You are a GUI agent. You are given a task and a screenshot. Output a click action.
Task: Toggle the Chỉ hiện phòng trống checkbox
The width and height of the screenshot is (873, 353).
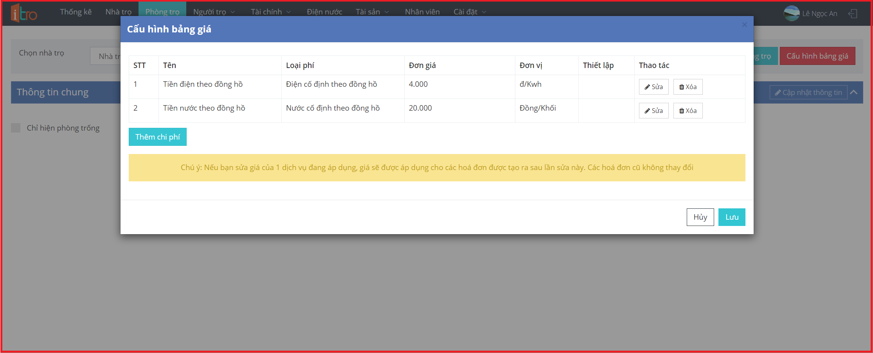(16, 128)
